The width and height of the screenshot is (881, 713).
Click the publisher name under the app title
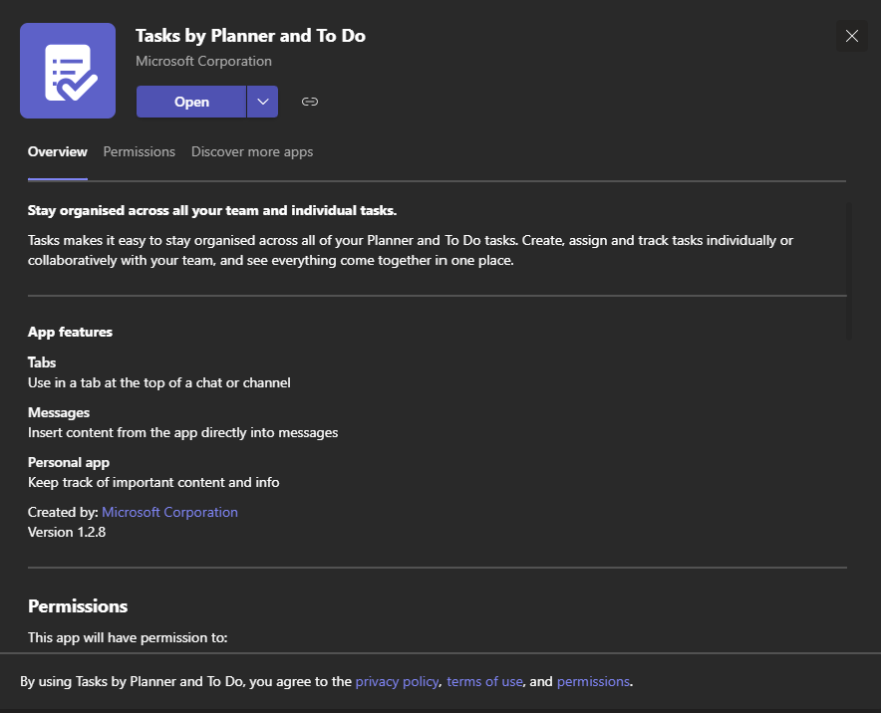[x=203, y=61]
